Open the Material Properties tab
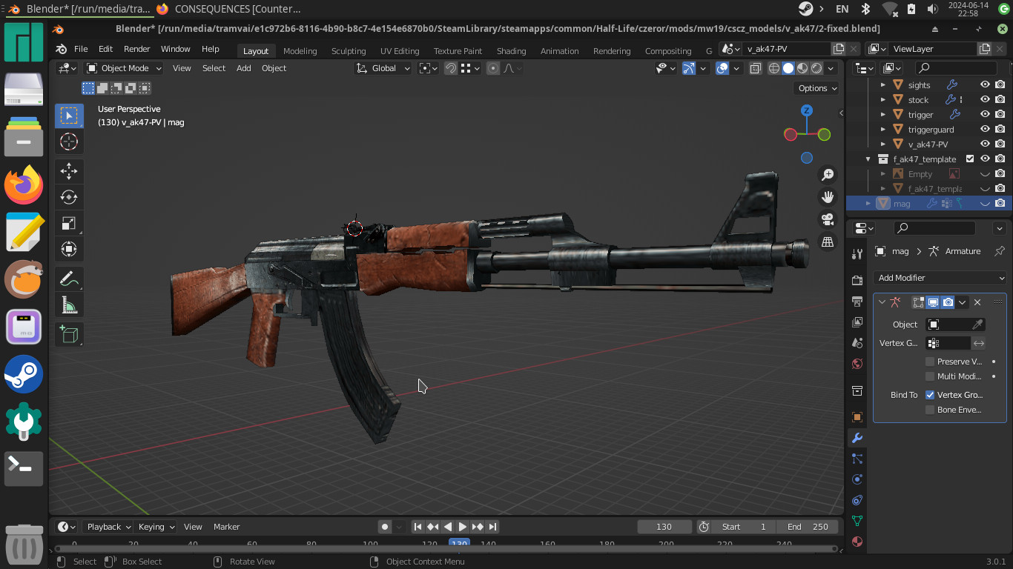The height and width of the screenshot is (569, 1013). (857, 542)
